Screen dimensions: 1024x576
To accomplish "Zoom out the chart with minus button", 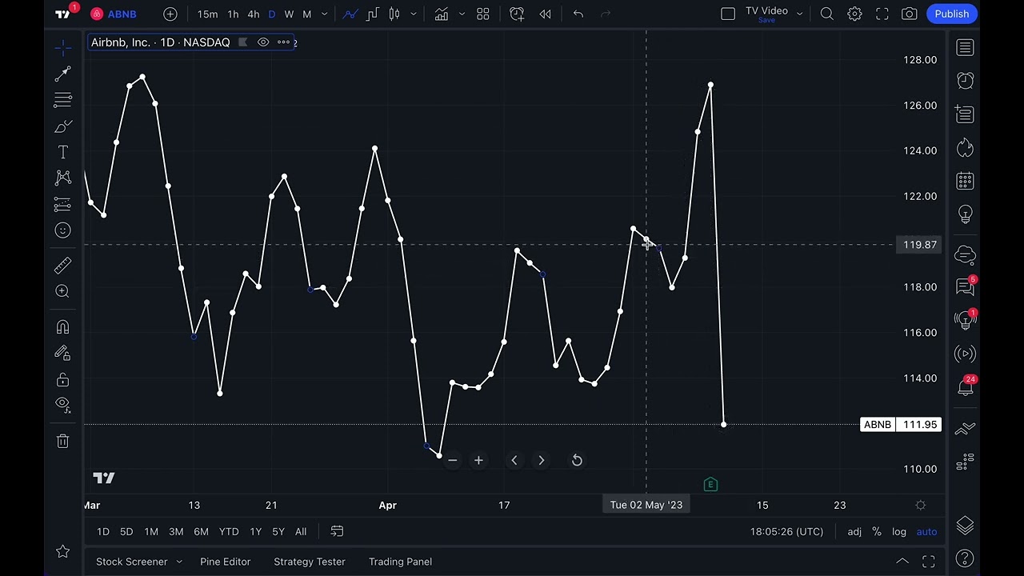I will click(x=452, y=460).
